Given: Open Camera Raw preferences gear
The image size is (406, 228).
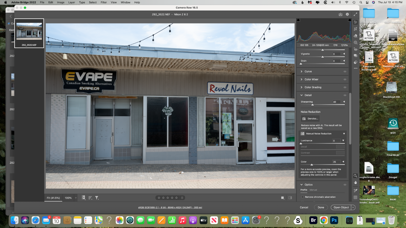Looking at the screenshot, I should 347,14.
